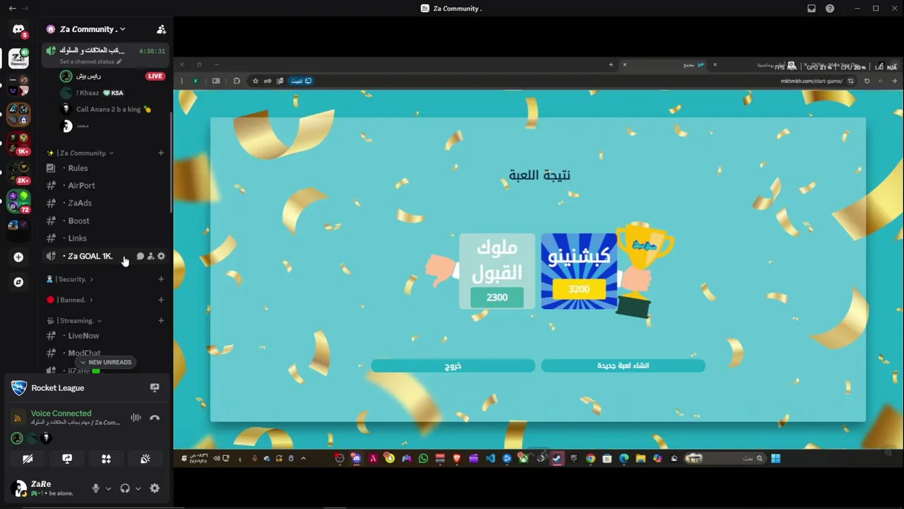The width and height of the screenshot is (904, 509).
Task: Select the Za Community server icon
Action: (18, 58)
